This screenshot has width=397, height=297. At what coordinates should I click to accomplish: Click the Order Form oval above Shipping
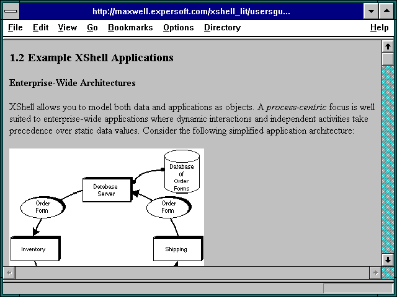(169, 207)
